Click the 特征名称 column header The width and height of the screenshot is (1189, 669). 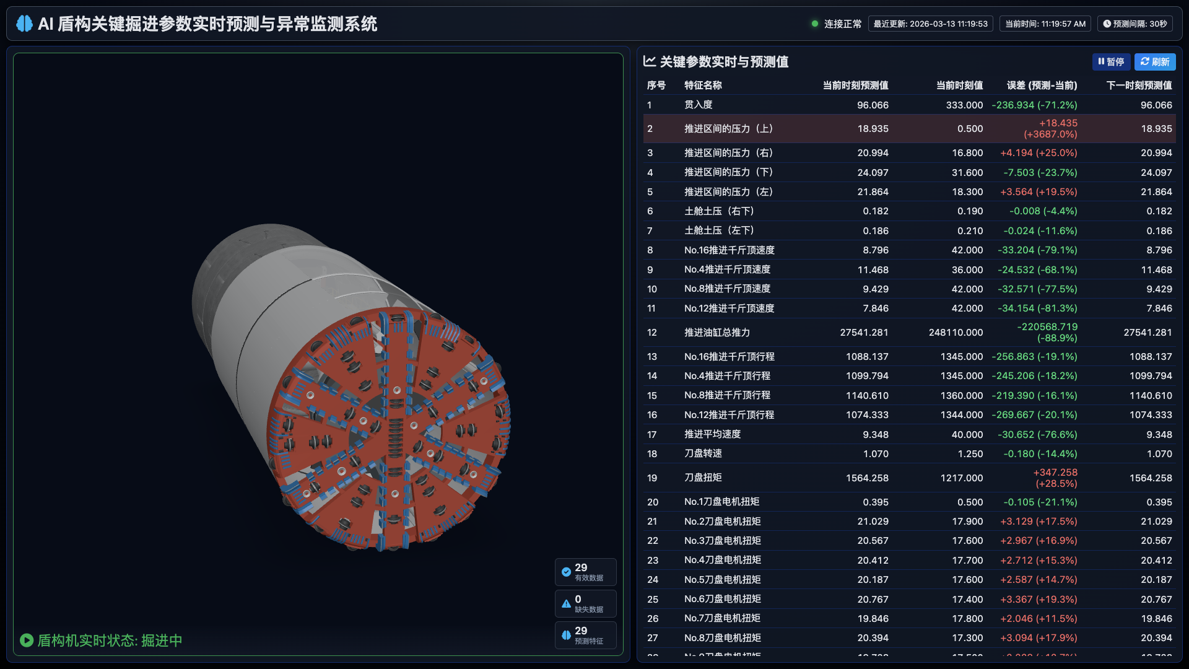tap(703, 85)
